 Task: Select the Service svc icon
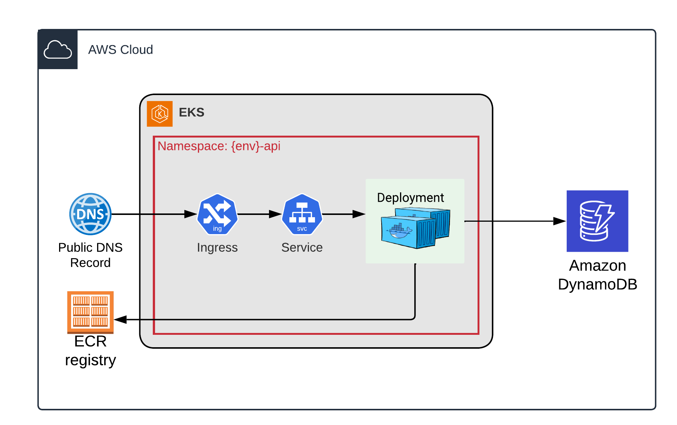[302, 214]
